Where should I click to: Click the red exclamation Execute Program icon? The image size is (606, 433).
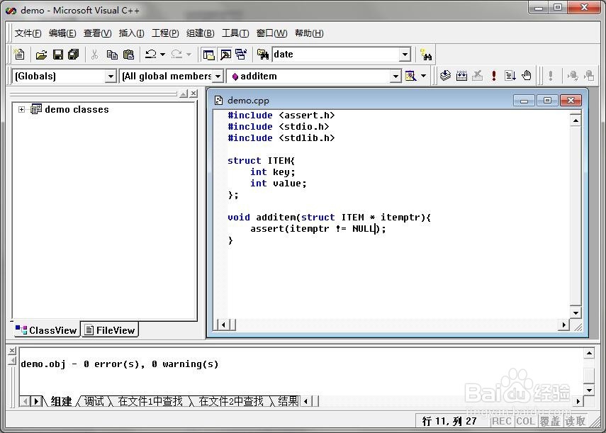click(494, 75)
